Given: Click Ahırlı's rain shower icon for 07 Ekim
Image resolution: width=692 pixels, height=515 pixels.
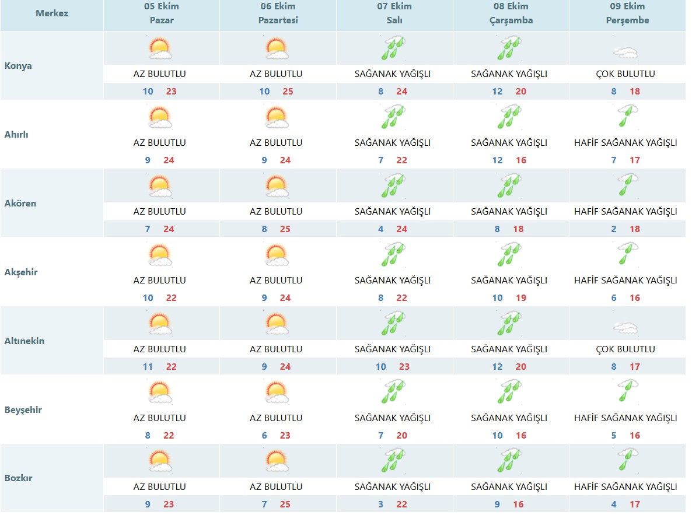Looking at the screenshot, I should (x=393, y=117).
